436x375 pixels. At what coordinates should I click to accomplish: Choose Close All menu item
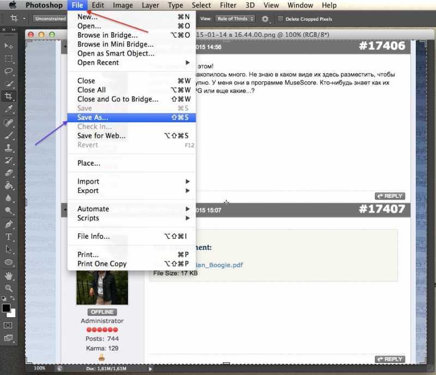pyautogui.click(x=132, y=90)
